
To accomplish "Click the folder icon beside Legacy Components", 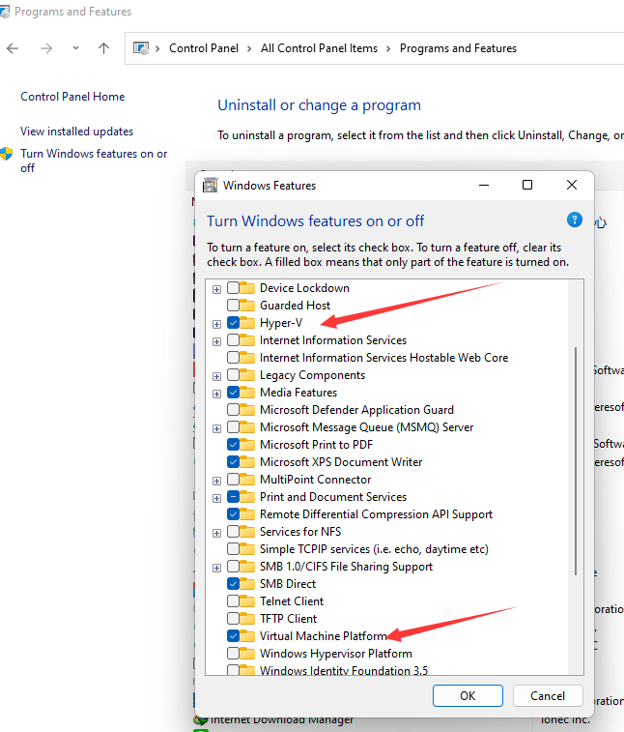I will click(x=247, y=375).
